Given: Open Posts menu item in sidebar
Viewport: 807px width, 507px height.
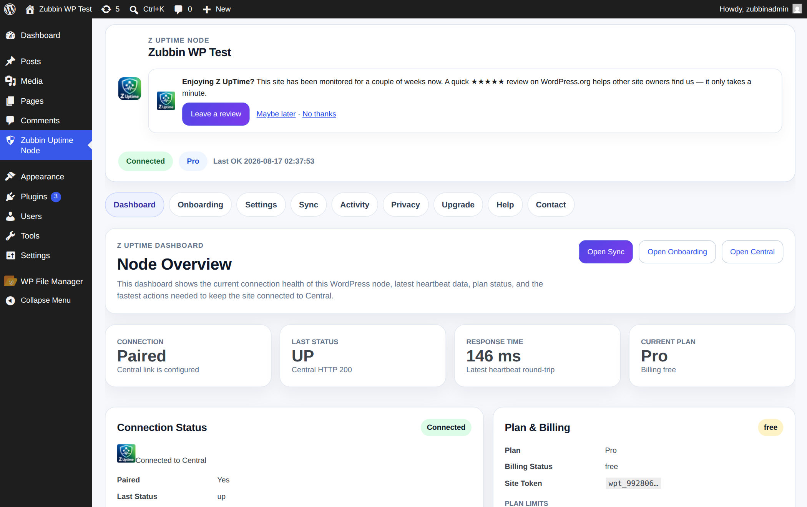Looking at the screenshot, I should (x=46, y=61).
